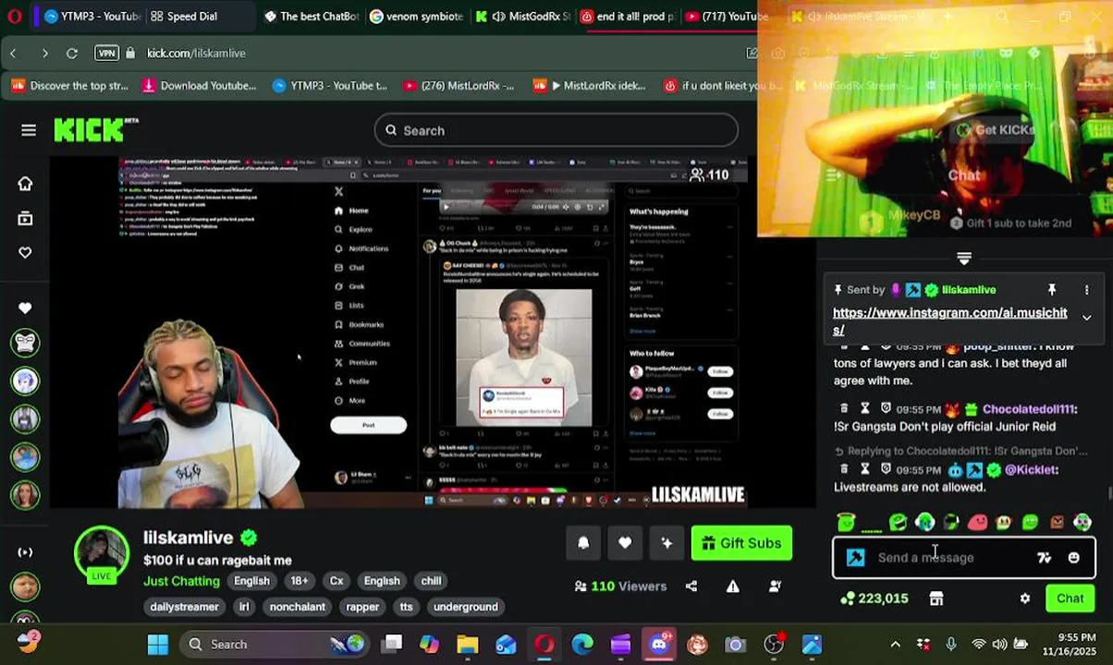1113x665 pixels.
Task: Click the sparkle button beside Gift Subs
Action: coord(667,543)
